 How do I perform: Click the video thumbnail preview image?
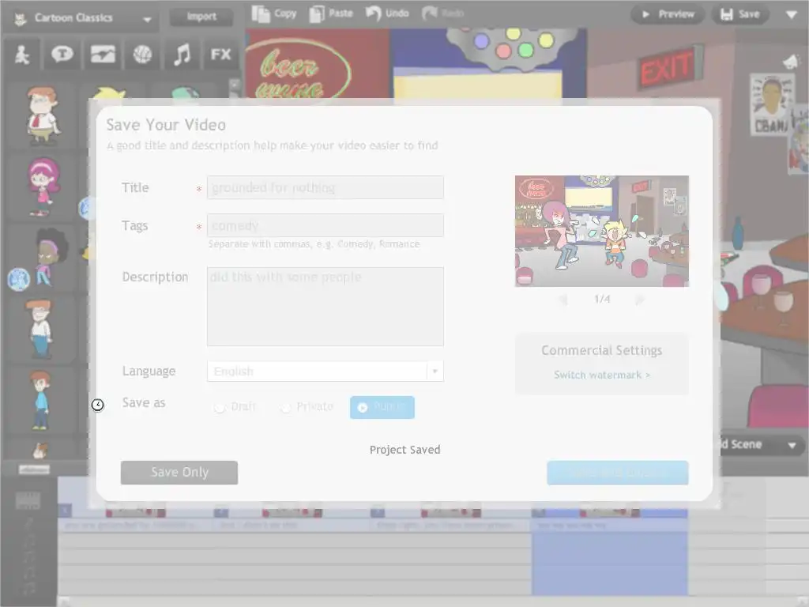[x=601, y=231]
